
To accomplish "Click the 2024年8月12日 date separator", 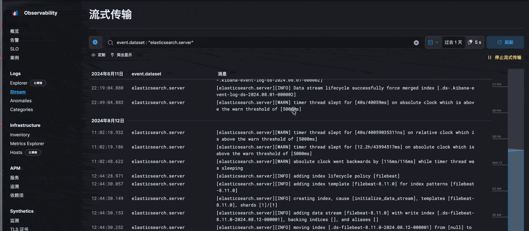I will (x=108, y=121).
